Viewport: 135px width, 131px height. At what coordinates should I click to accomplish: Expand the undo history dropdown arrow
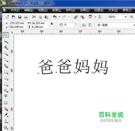(x=59, y=17)
